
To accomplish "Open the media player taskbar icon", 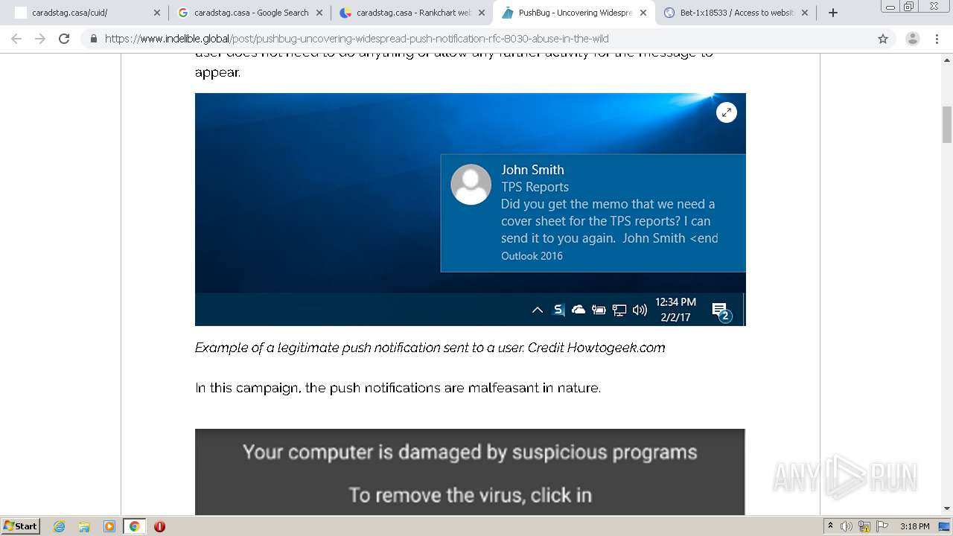I will 109,526.
